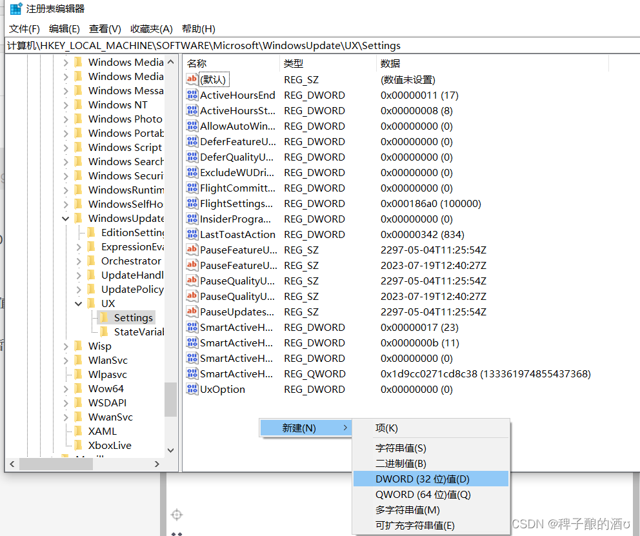The image size is (640, 536).
Task: Expand the WlanSvc node
Action: point(66,360)
